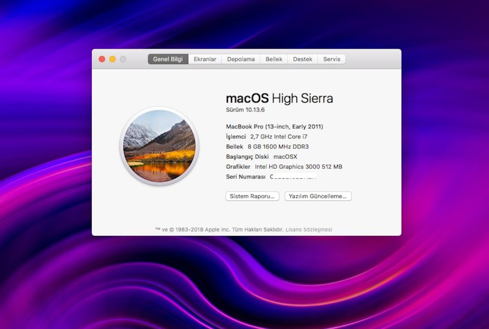
Task: Click the macOS High Sierra title
Action: tap(279, 98)
